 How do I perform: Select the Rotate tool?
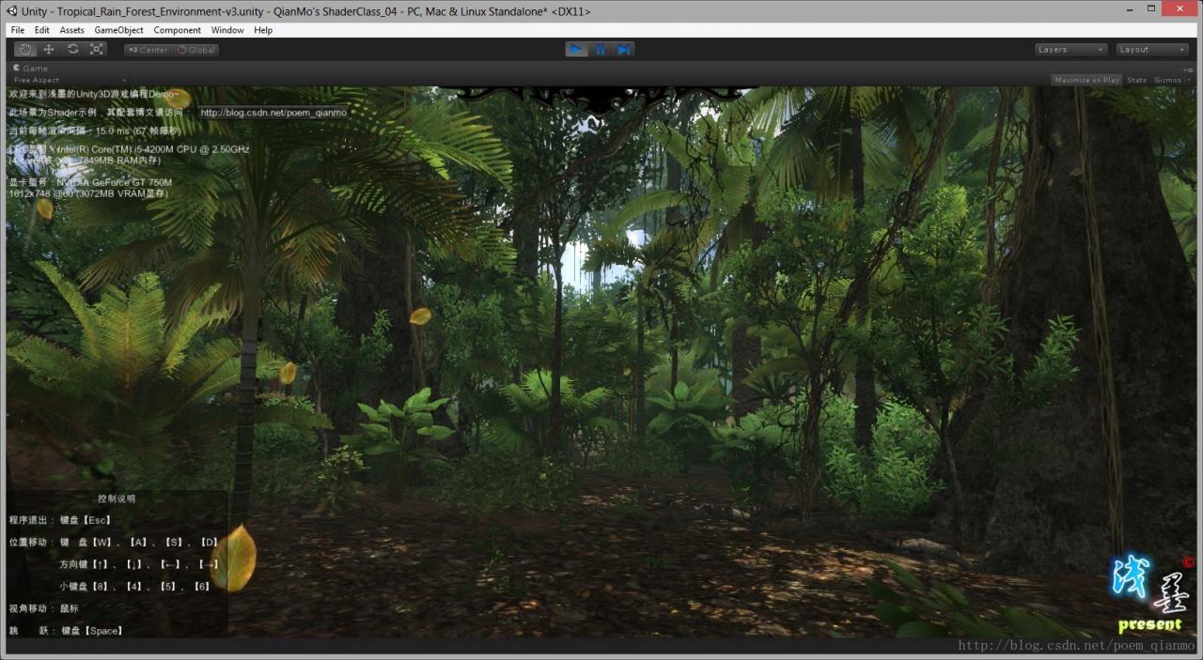click(x=73, y=50)
